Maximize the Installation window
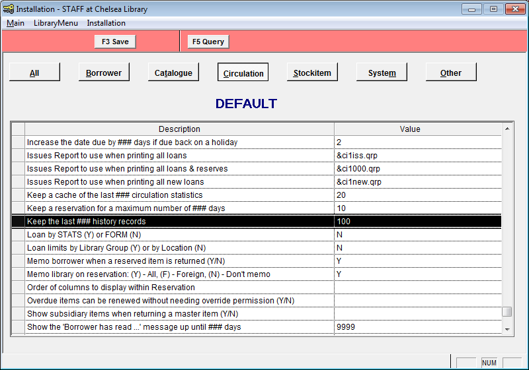Screen dimensions: 529x370 (493, 9)
